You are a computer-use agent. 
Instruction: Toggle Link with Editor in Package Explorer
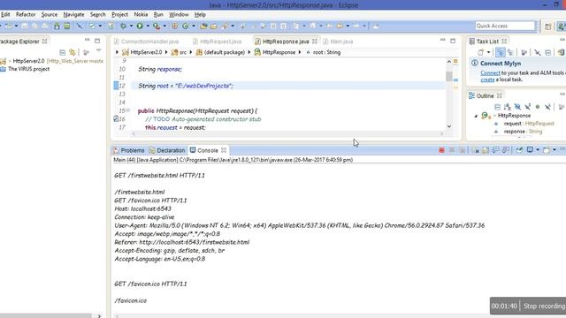click(x=73, y=52)
